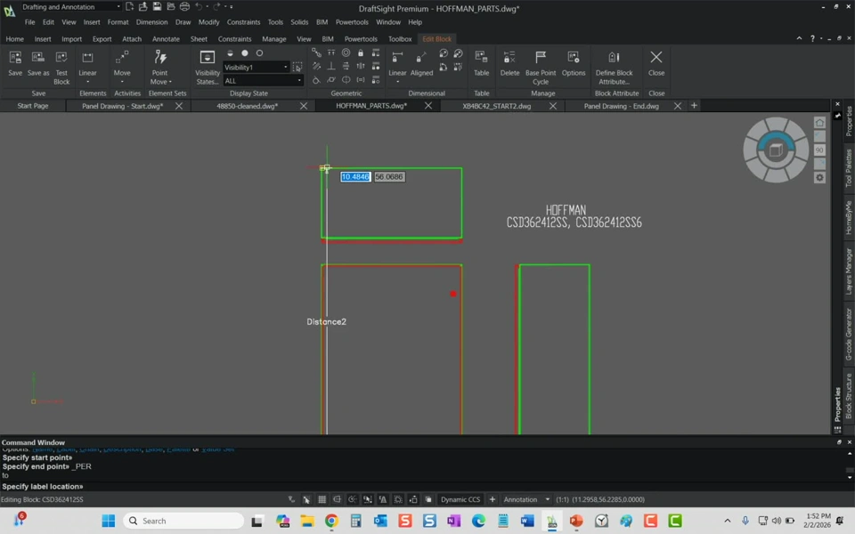Open the block editor Options button
855x534 pixels.
coord(574,65)
